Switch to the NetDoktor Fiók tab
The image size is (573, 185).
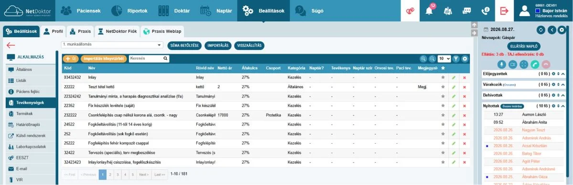(x=117, y=31)
